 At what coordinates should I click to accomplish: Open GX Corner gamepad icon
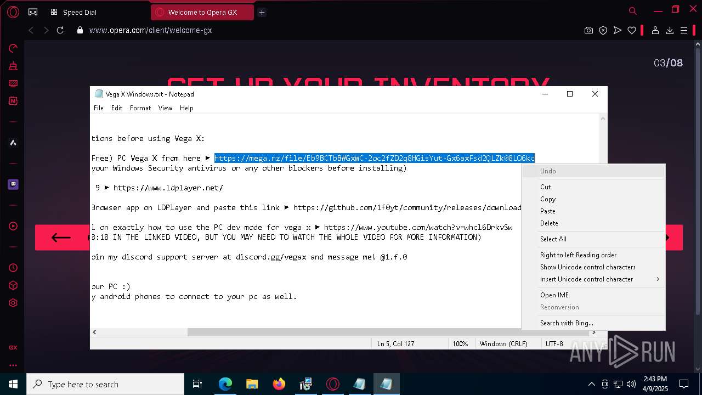(33, 12)
